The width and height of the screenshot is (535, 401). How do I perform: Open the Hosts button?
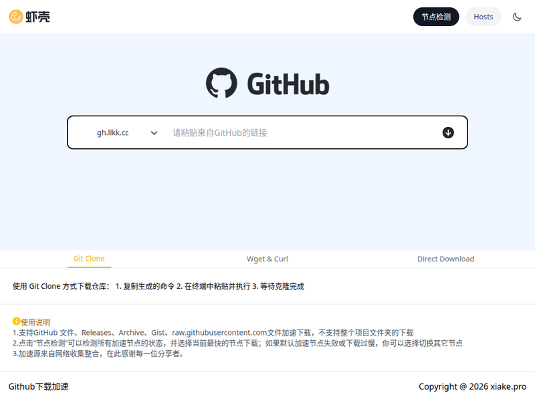click(x=483, y=17)
